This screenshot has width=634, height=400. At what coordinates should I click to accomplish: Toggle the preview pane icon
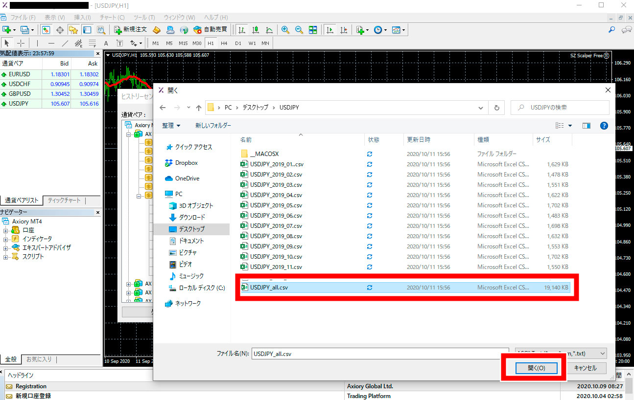(587, 126)
